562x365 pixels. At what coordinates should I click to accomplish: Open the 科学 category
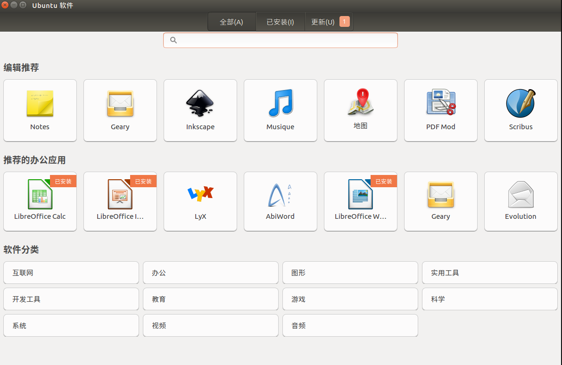click(489, 299)
